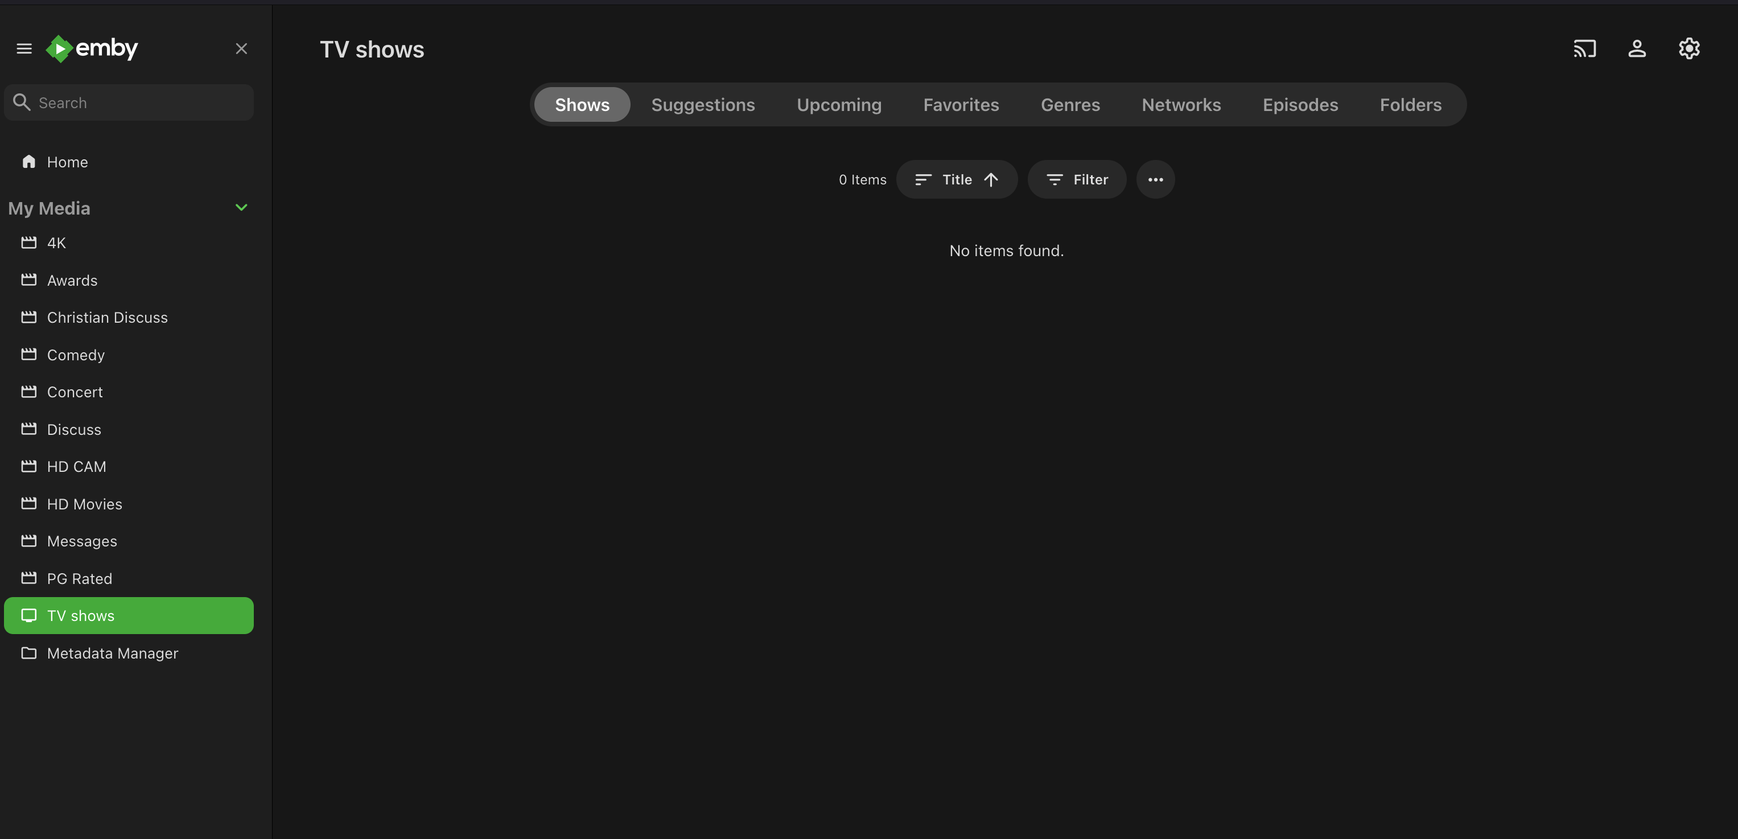This screenshot has width=1738, height=839.
Task: Open the Filter options
Action: (x=1077, y=179)
